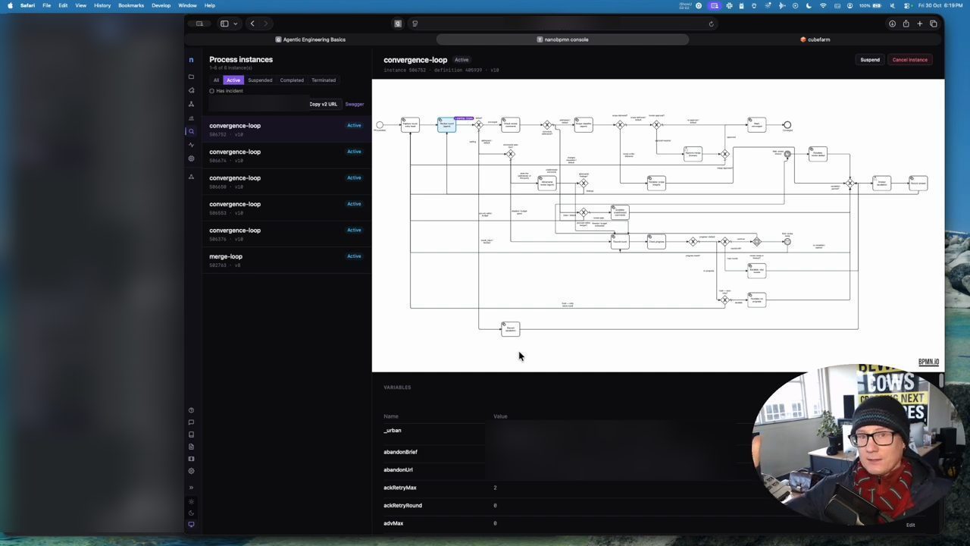Open the Bookmarks menu in menu bar
This screenshot has height=546, width=970.
point(131,5)
